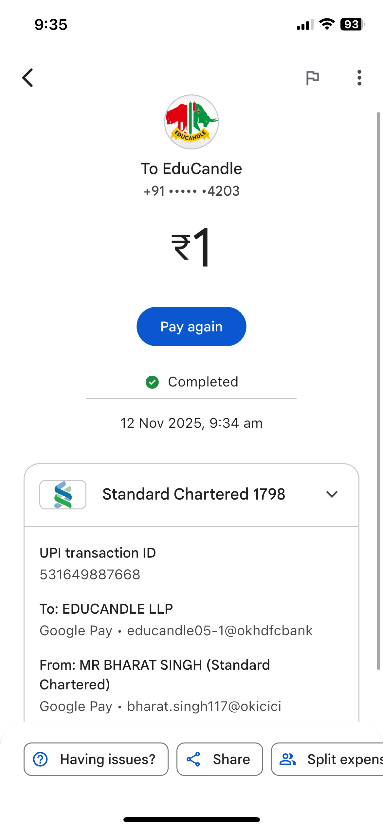
Task: Tap the green Completed checkmark icon
Action: [x=152, y=382]
